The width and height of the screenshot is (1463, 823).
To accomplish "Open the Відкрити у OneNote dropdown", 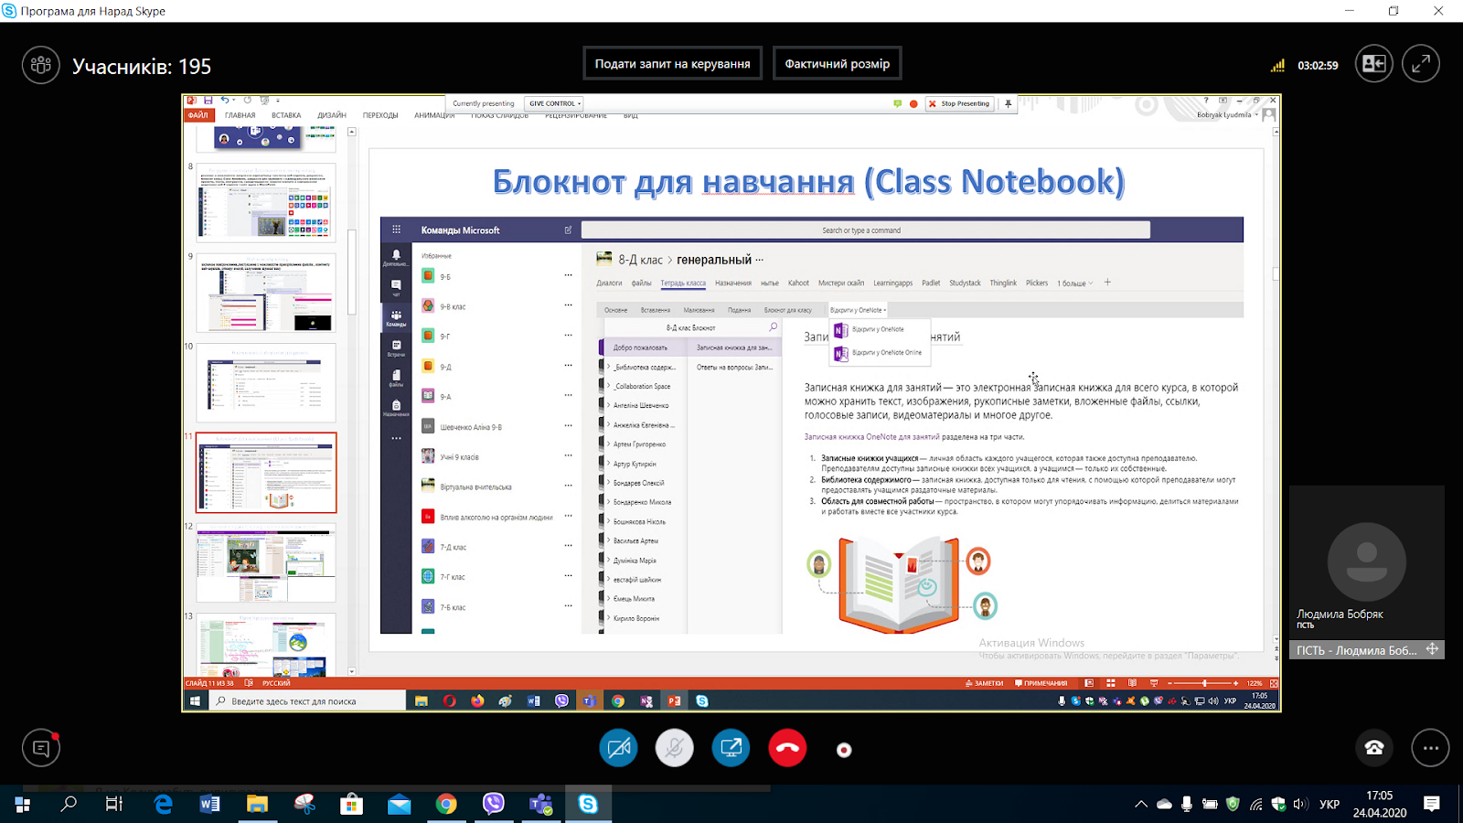I will click(858, 310).
